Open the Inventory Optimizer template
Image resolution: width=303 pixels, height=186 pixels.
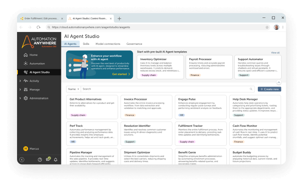[x=160, y=67]
